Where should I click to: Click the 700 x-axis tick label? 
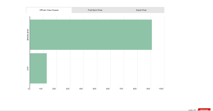pyautogui.click(x=122, y=89)
